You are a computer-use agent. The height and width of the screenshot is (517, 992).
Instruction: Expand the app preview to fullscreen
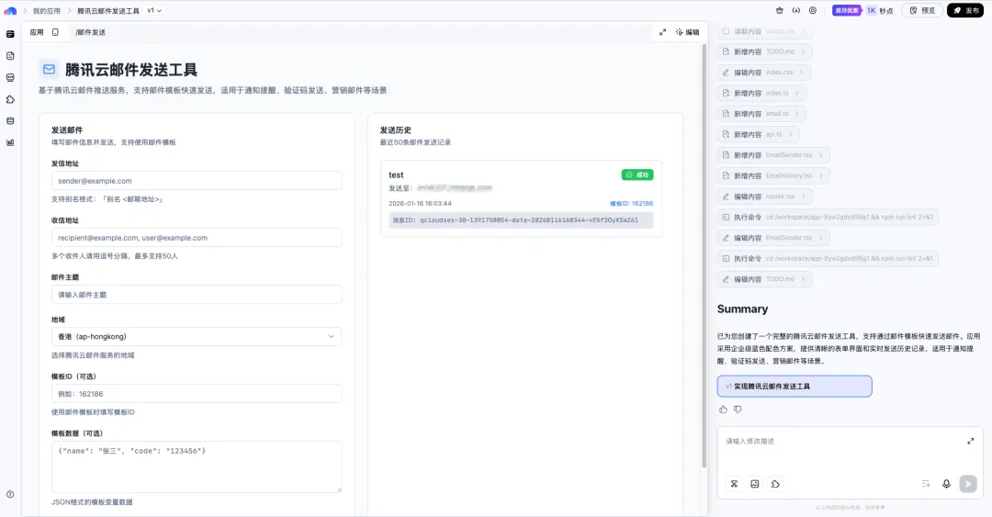click(662, 32)
